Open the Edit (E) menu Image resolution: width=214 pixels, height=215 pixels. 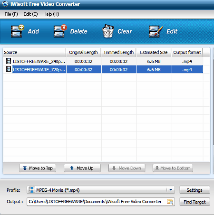coord(30,14)
